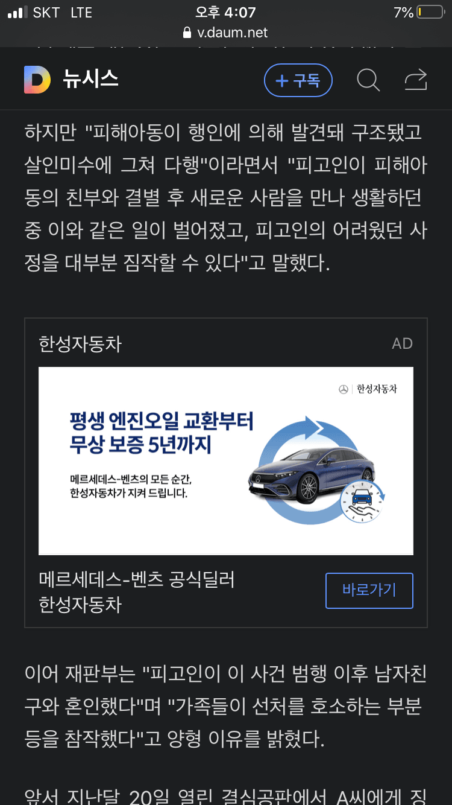Tap the lock icon beside URL

186,33
